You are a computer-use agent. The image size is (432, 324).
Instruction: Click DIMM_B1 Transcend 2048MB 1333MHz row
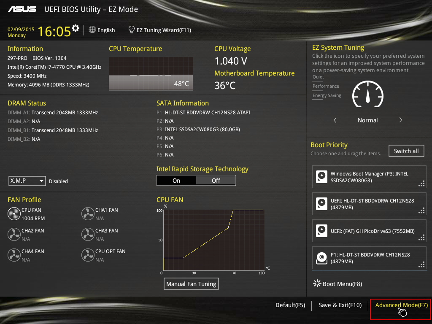point(53,130)
